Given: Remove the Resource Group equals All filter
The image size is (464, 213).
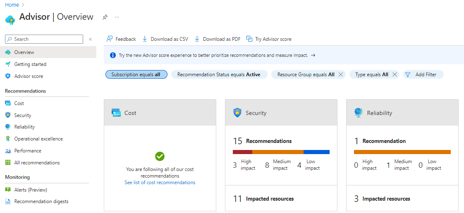Looking at the screenshot, I should point(341,75).
